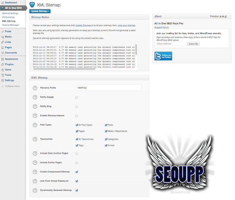Screen dimensions: 235x200
Task: Open General Settings submenu item
Action: 10,13
